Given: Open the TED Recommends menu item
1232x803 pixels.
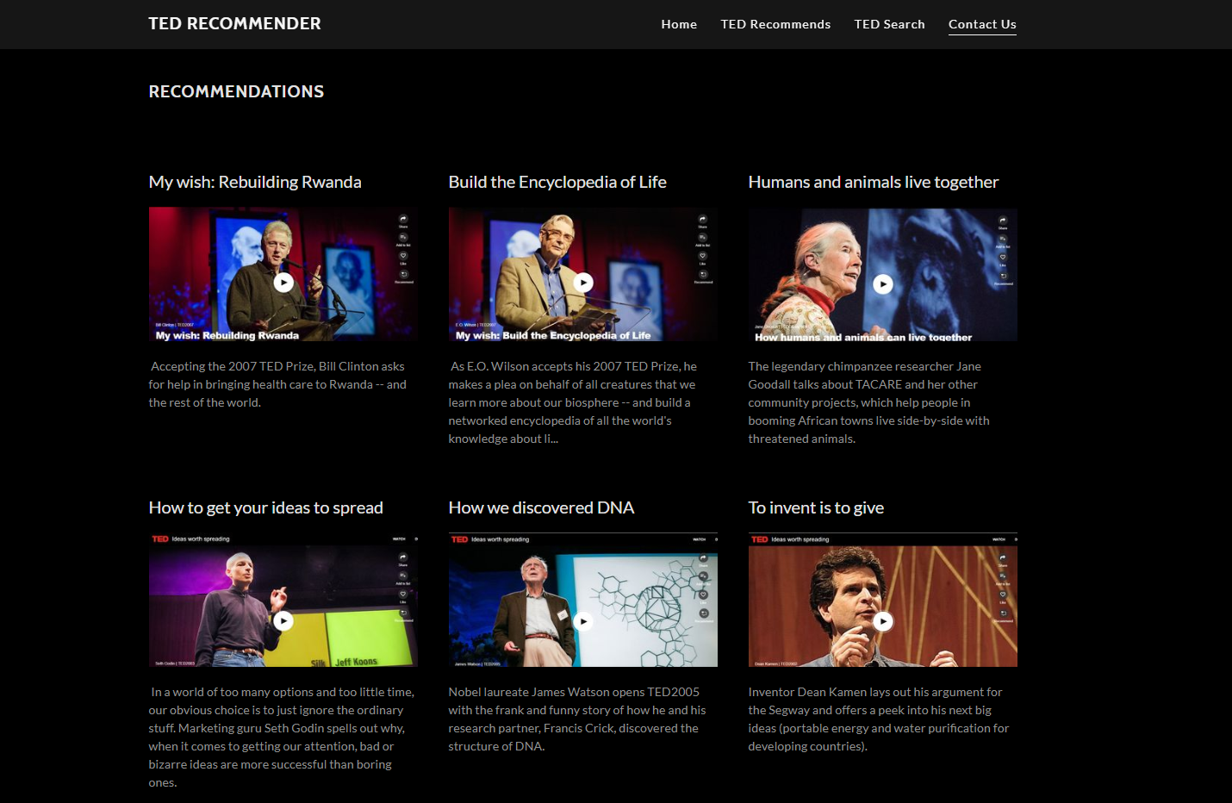Looking at the screenshot, I should pyautogui.click(x=775, y=24).
